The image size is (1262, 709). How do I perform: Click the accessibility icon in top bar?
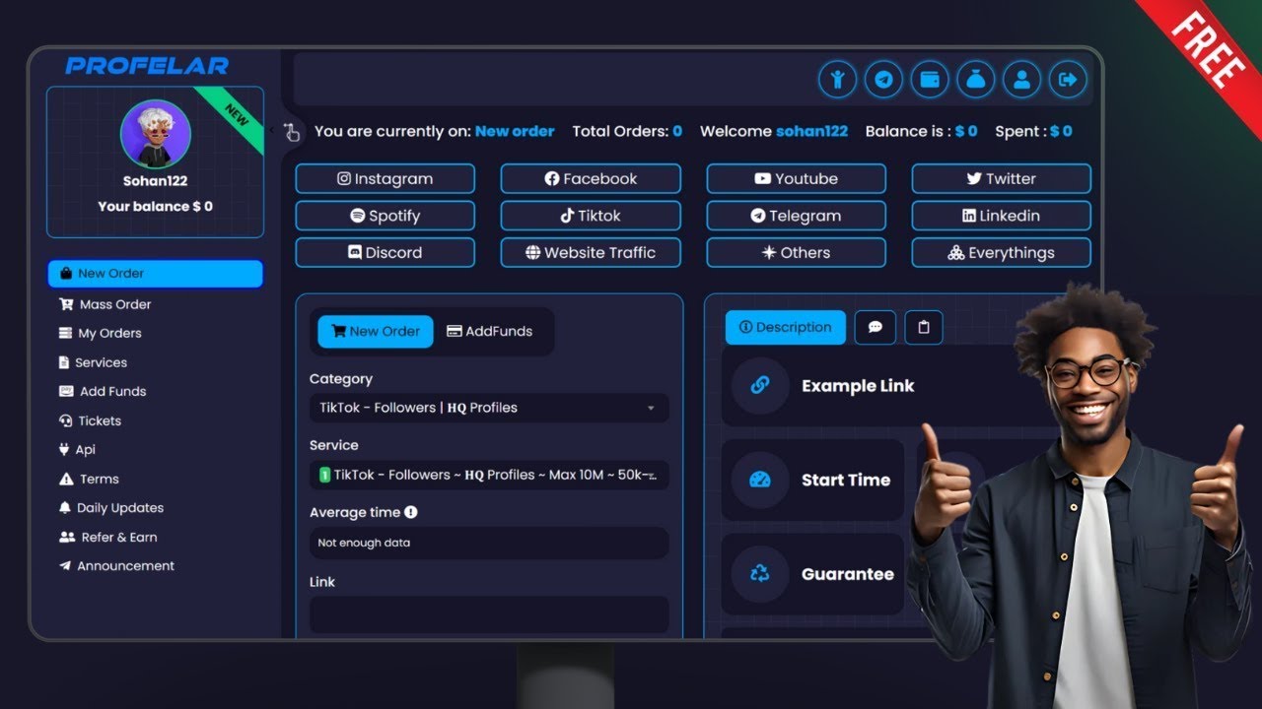[837, 80]
